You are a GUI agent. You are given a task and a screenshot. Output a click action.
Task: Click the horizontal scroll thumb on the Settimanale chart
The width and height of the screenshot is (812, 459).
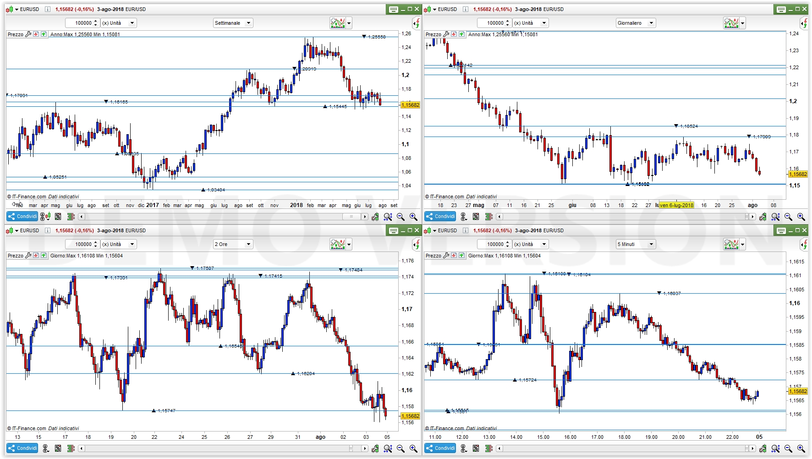pyautogui.click(x=352, y=217)
